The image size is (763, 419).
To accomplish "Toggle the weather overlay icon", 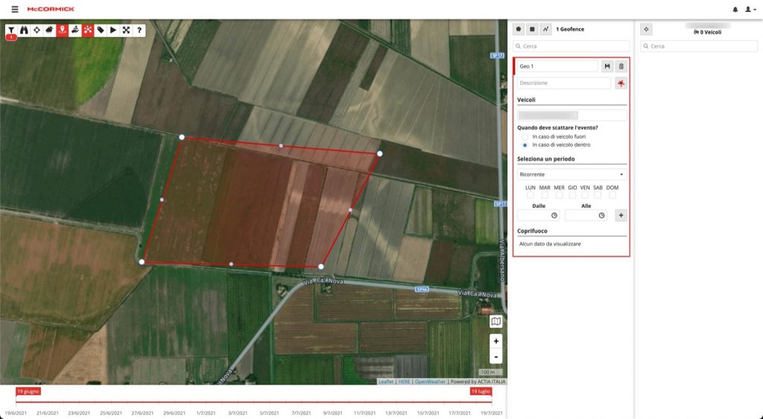I will click(49, 30).
